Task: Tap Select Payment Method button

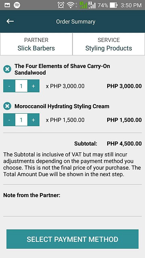Action: click(x=72, y=239)
